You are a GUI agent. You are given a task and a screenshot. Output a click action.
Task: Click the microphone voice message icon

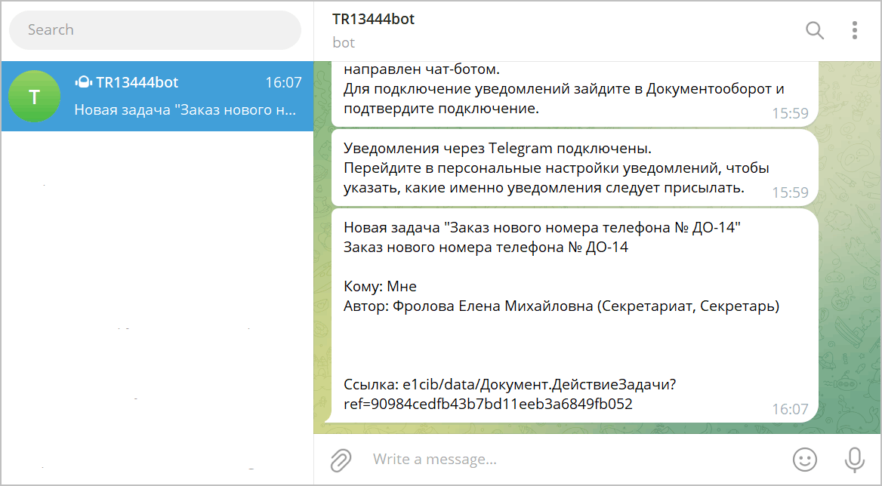tap(855, 460)
